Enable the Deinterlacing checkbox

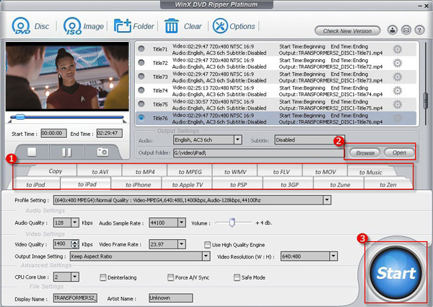(102, 277)
